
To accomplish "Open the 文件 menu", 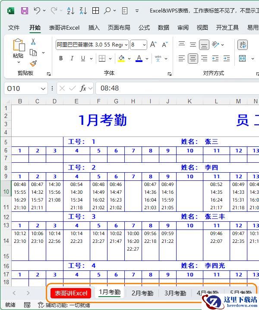I will pos(14,28).
